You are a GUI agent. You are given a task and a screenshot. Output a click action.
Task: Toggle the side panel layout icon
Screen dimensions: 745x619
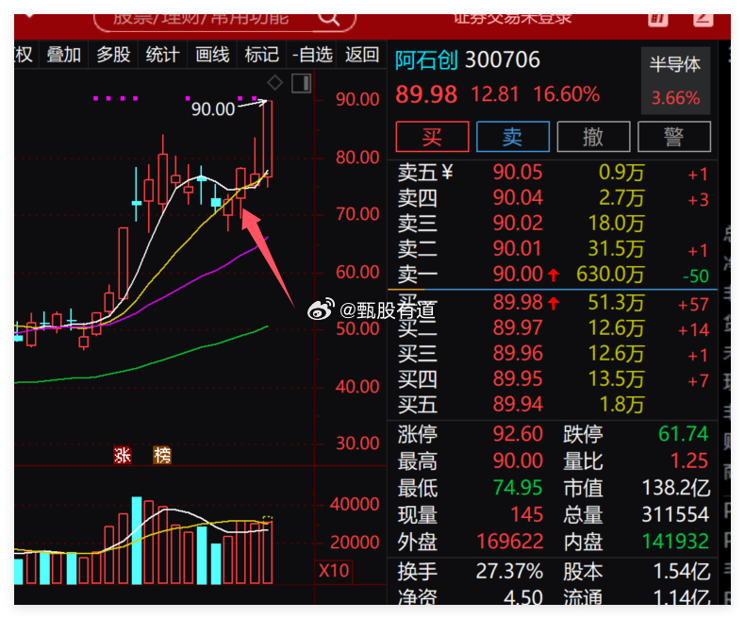pos(301,83)
